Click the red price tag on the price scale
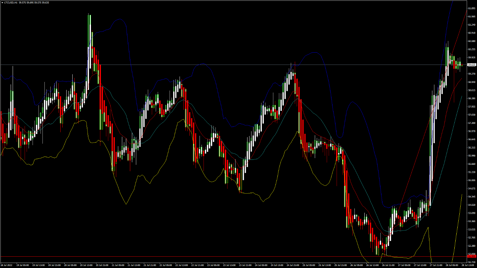 (x=472, y=256)
